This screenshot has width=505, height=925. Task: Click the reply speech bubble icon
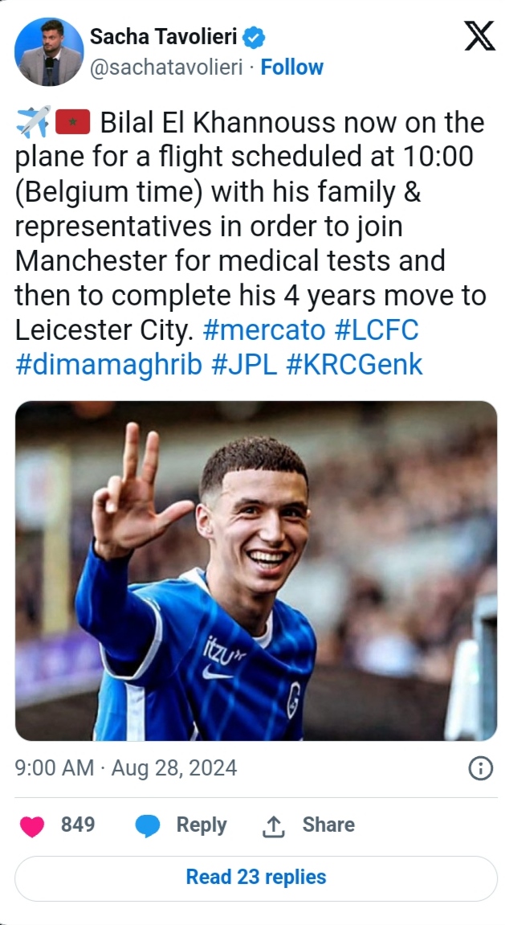(x=148, y=825)
